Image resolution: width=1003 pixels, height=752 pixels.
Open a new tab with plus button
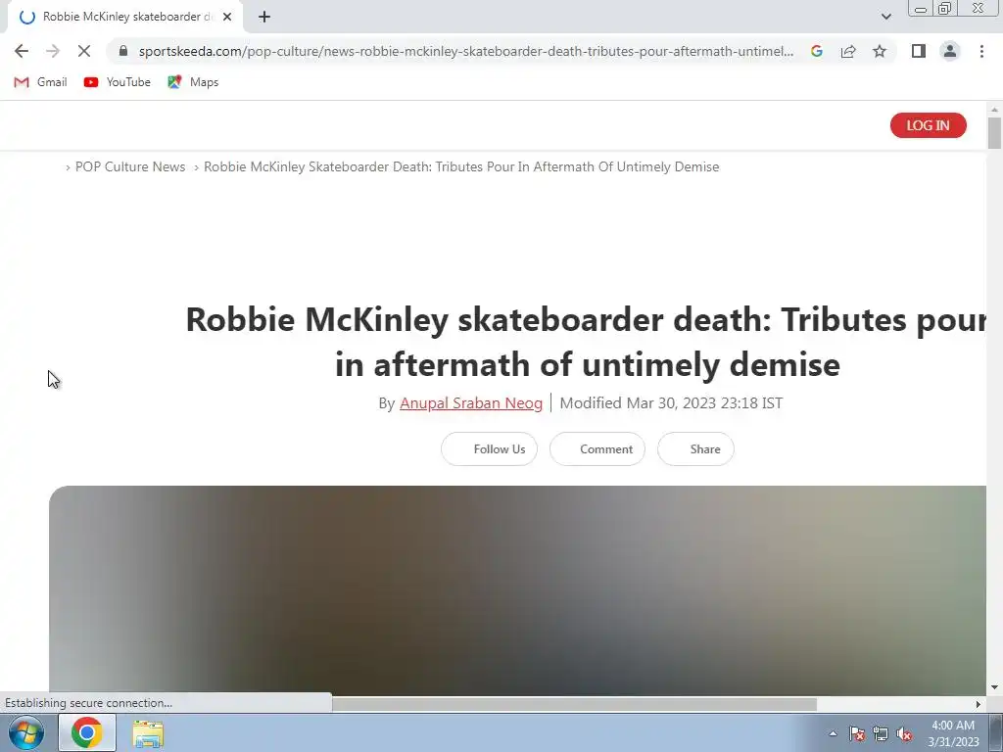tap(264, 18)
